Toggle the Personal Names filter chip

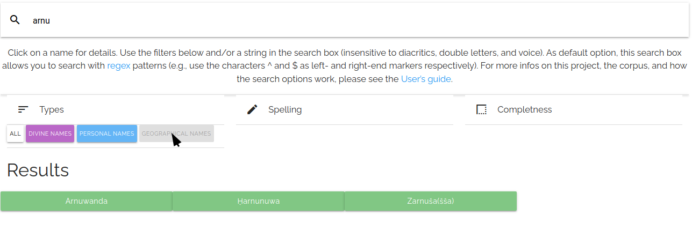click(106, 133)
